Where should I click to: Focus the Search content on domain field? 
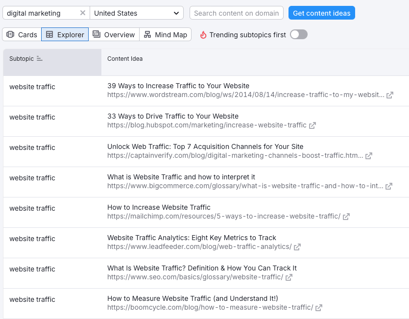236,13
